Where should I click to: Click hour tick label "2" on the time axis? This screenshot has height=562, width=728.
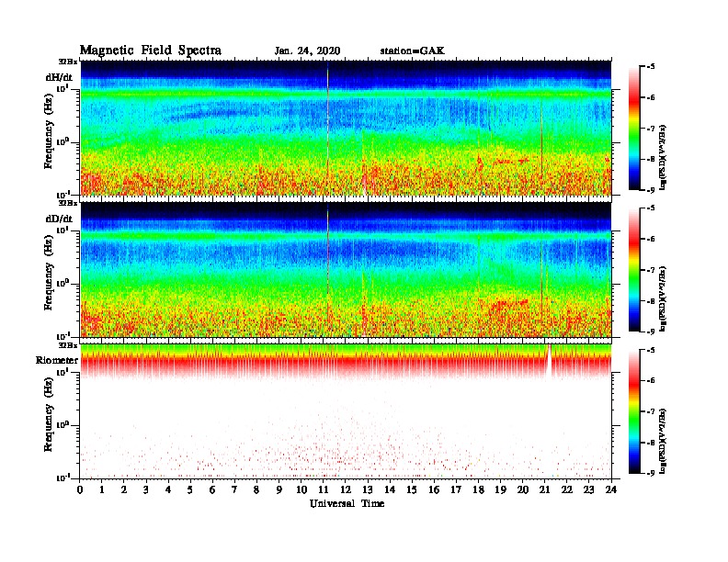(124, 489)
